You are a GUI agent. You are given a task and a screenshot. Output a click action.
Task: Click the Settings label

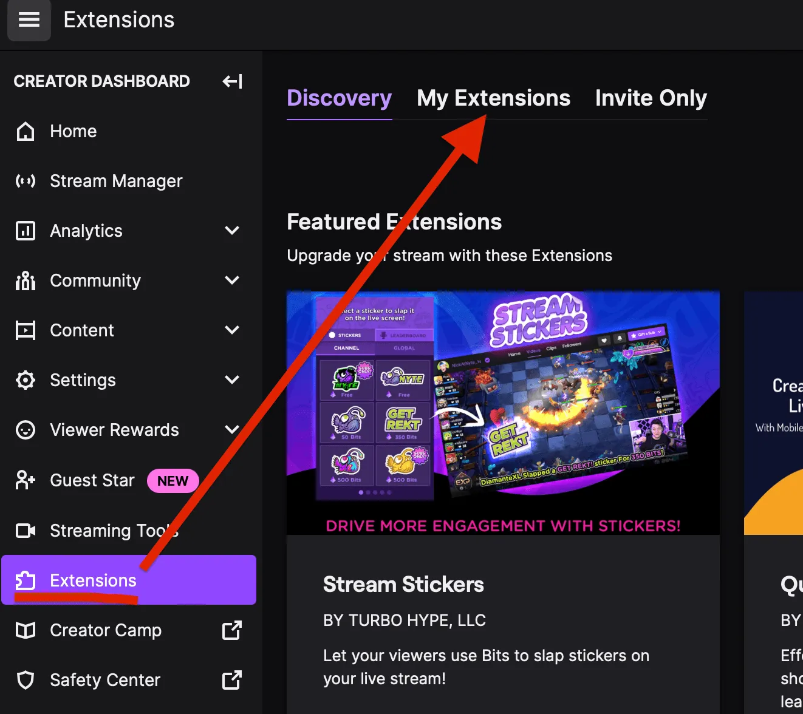83,380
